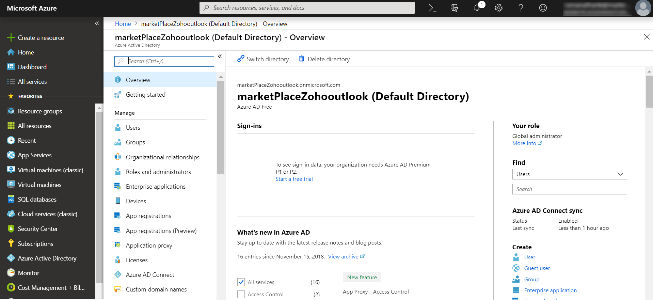
Task: Click the Start a free trial link
Action: point(294,179)
